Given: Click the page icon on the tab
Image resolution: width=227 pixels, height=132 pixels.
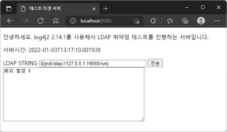Looking at the screenshot, I should pyautogui.click(x=23, y=9).
